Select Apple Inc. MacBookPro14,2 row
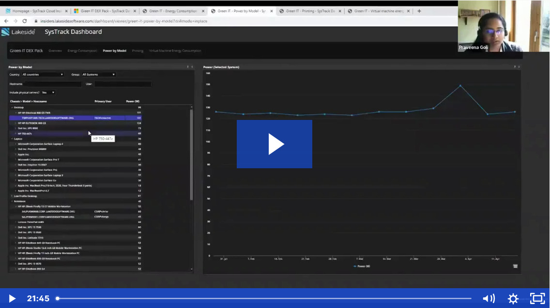This screenshot has width=550, height=308. [x=76, y=191]
